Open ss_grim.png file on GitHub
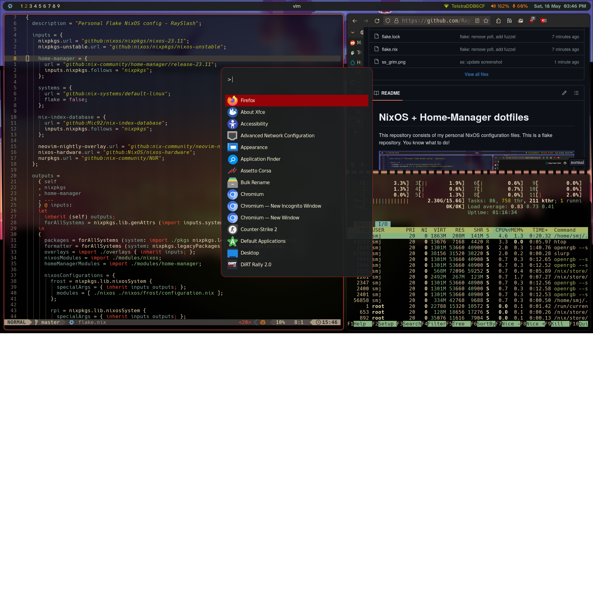 (393, 62)
